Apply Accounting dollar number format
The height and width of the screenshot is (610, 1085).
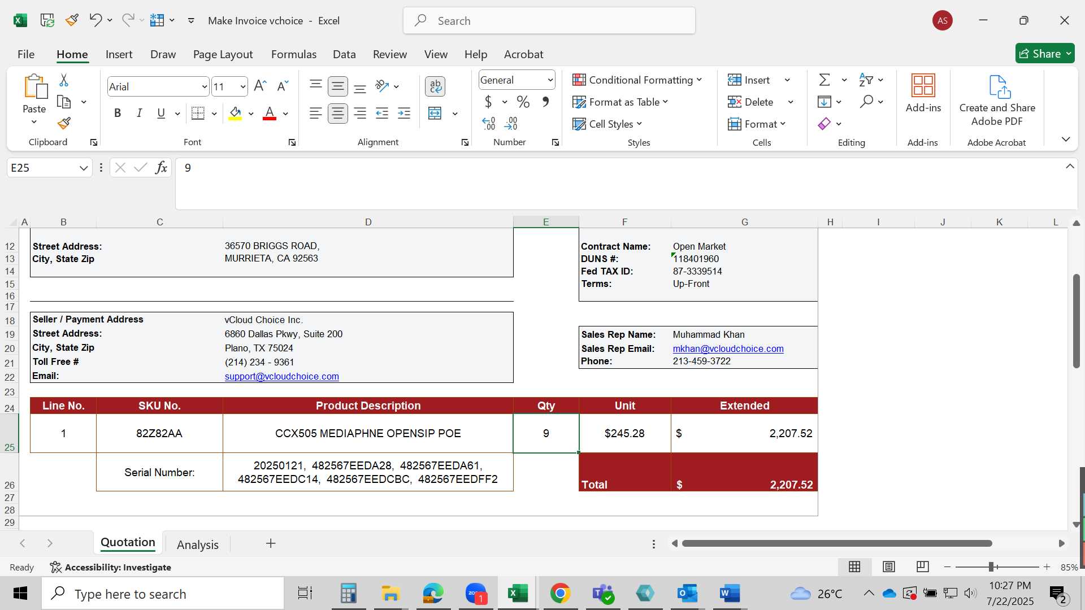coord(488,102)
